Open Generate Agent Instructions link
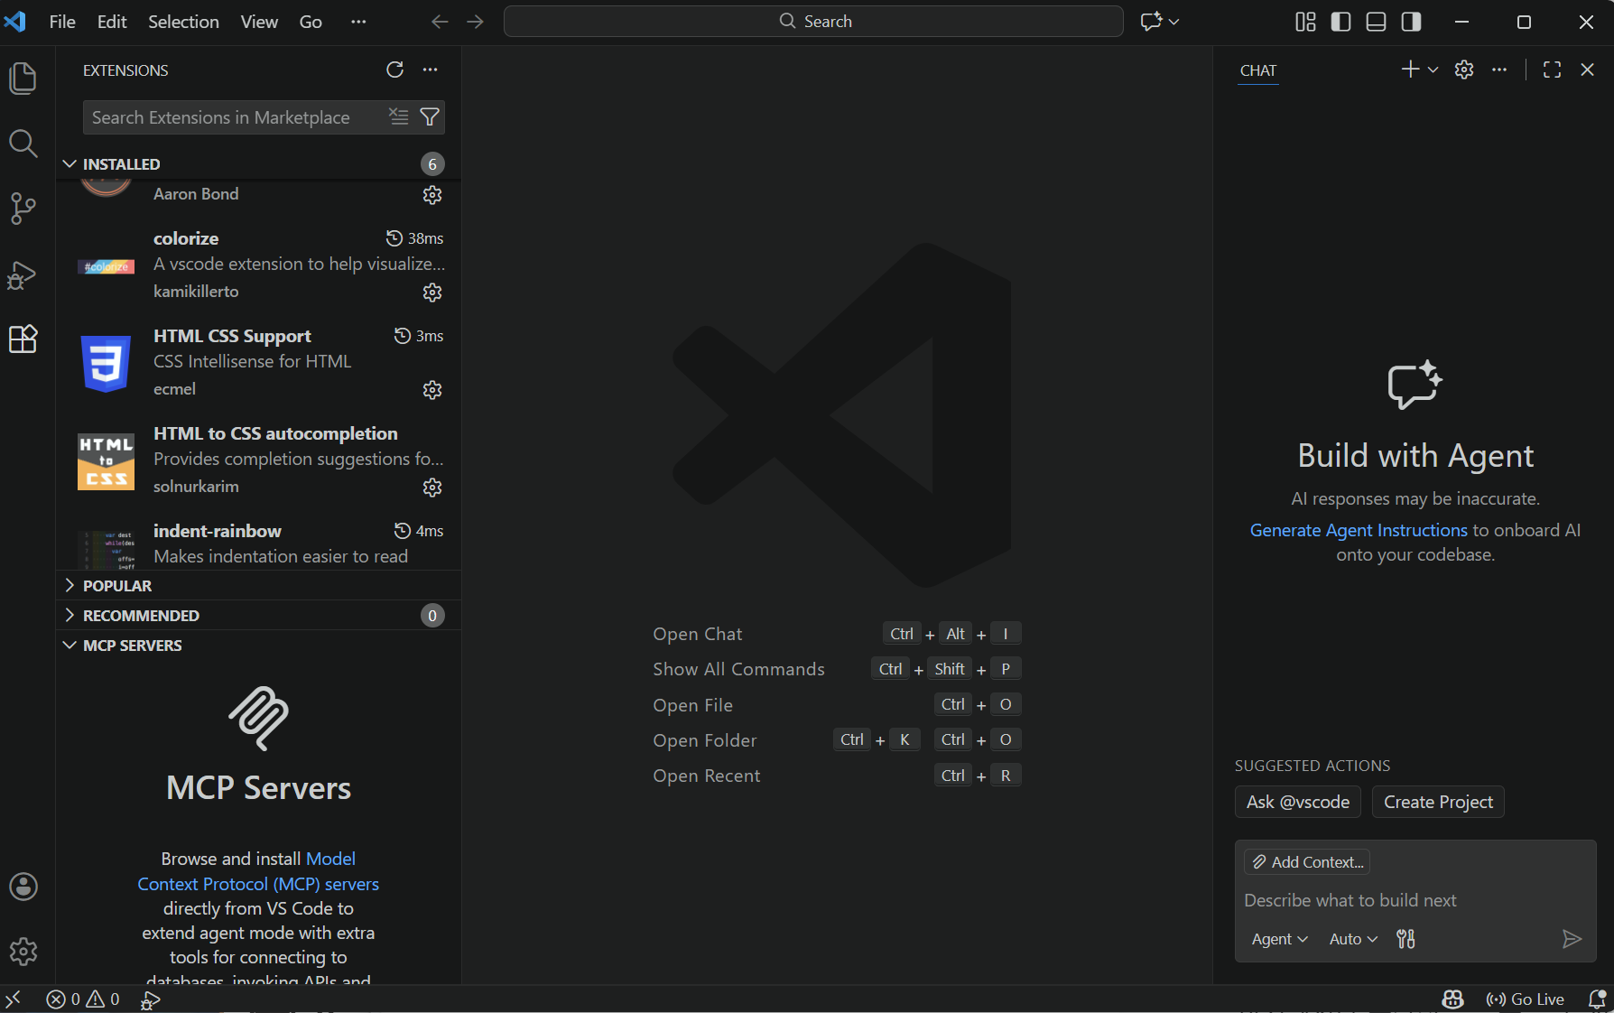 (1359, 530)
